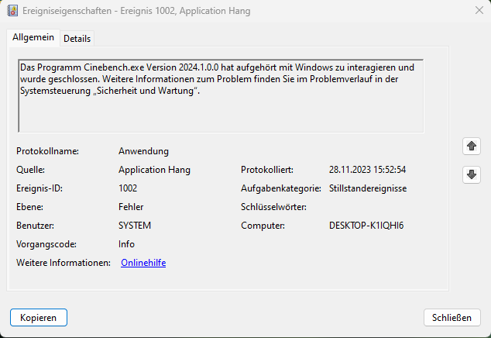Click the event log icon in title bar
This screenshot has height=338, width=491.
click(12, 11)
